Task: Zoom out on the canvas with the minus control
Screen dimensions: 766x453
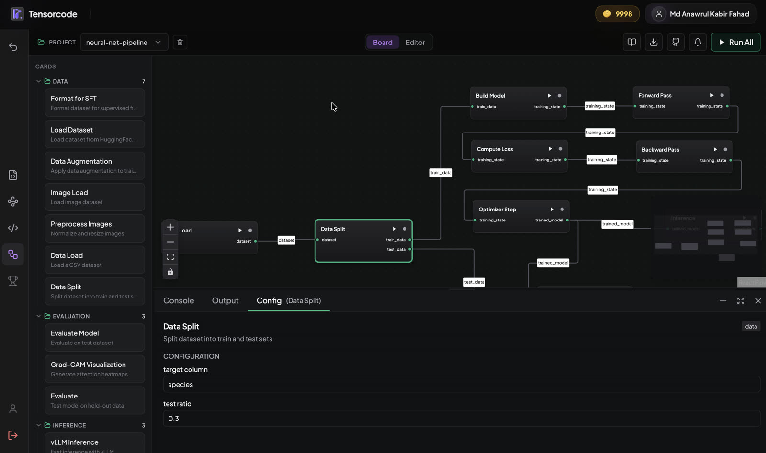Action: 170,242
